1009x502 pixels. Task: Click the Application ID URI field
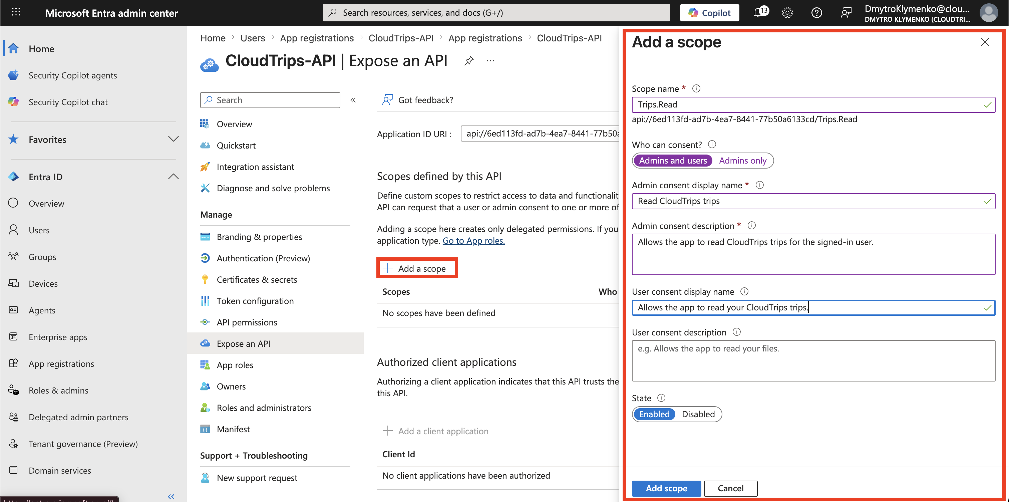click(540, 134)
